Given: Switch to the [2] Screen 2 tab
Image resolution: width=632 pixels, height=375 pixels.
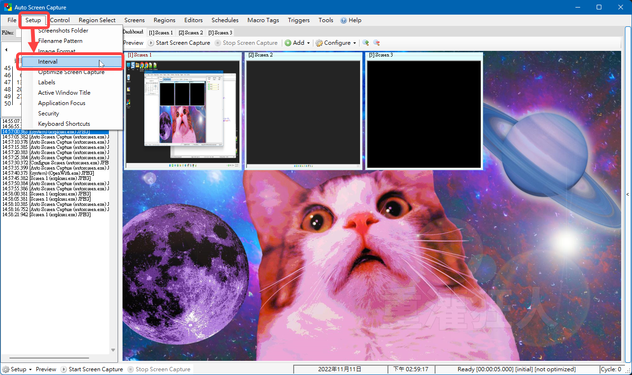Looking at the screenshot, I should point(190,33).
